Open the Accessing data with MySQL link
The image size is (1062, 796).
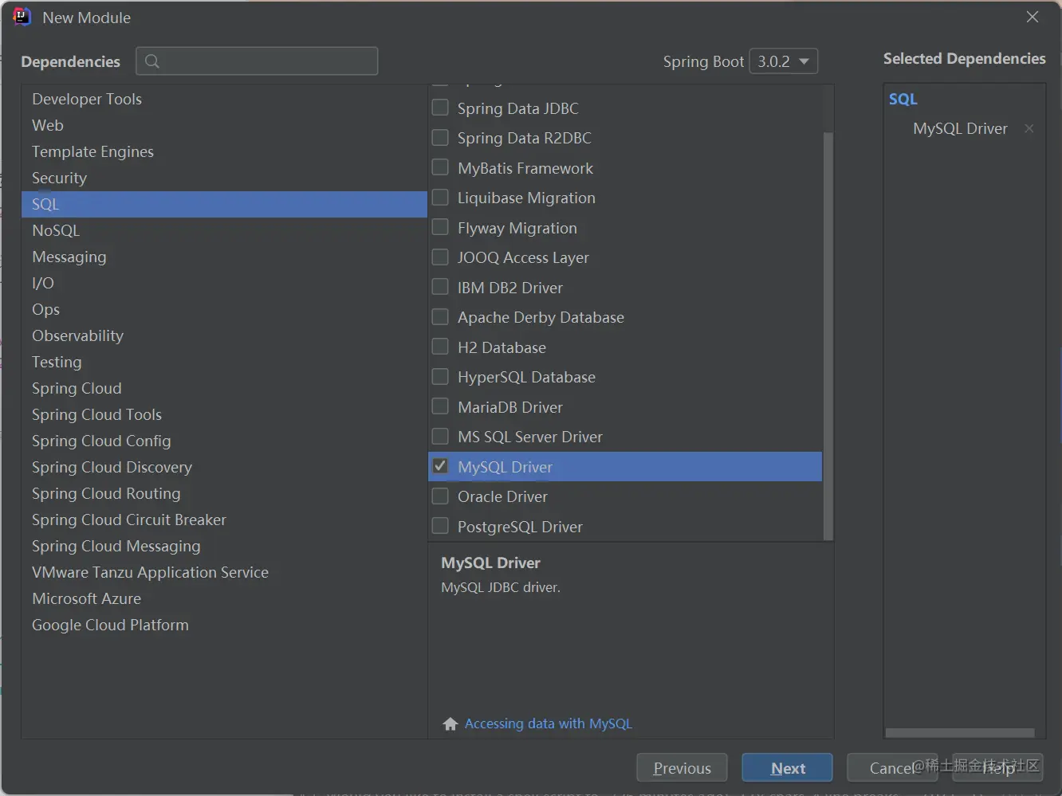click(549, 723)
